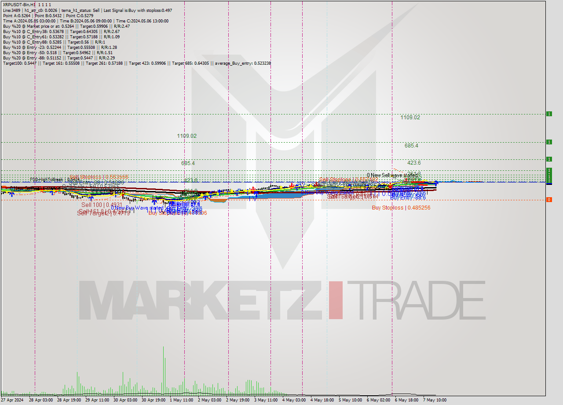563x405 pixels.
Task: Click the topmost green price tag marker
Action: coord(549,114)
